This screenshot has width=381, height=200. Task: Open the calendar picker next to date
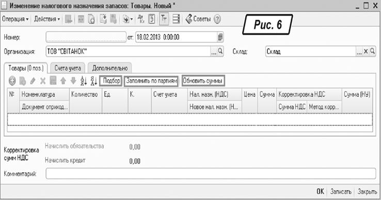click(x=220, y=37)
